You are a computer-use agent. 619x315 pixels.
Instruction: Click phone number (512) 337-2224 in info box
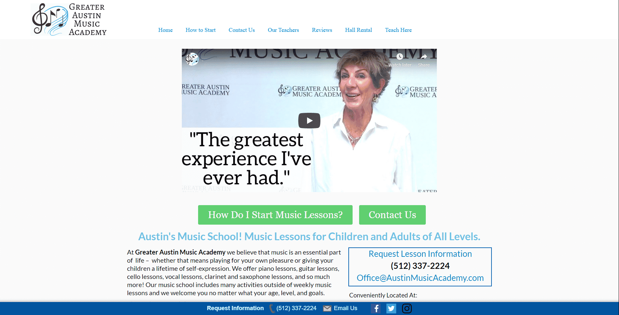click(420, 266)
